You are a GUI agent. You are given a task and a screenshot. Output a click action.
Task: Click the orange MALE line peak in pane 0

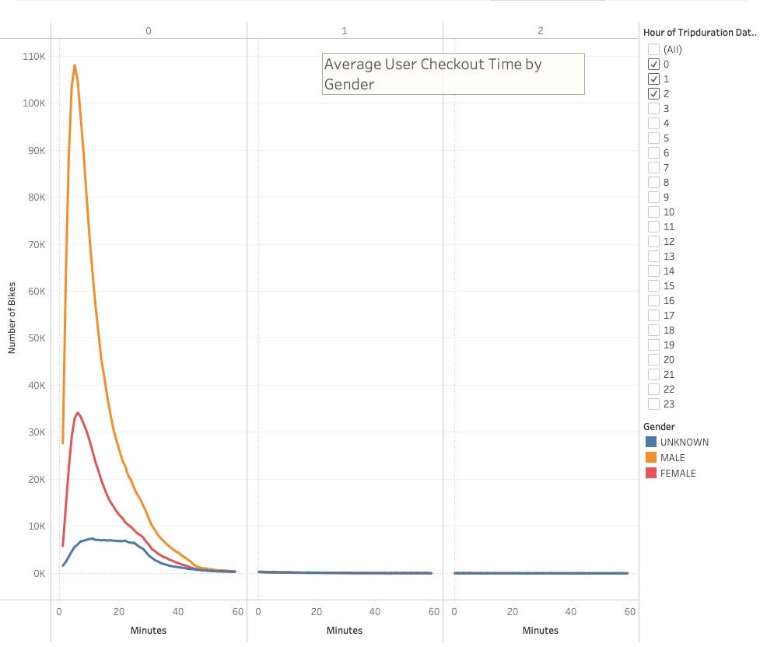pos(75,65)
